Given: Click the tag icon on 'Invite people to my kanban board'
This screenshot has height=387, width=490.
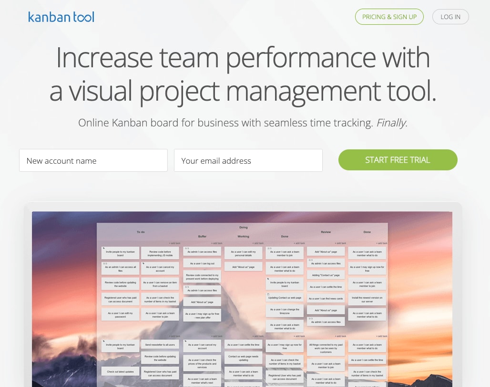Looking at the screenshot, I should (103, 248).
